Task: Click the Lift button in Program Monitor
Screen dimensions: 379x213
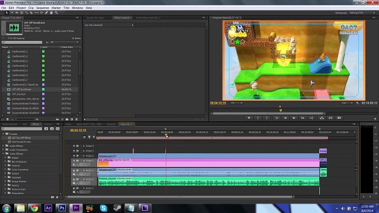Action: click(x=322, y=118)
